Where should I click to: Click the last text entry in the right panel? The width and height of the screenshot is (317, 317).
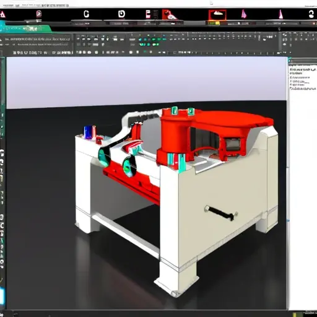pos(303,89)
